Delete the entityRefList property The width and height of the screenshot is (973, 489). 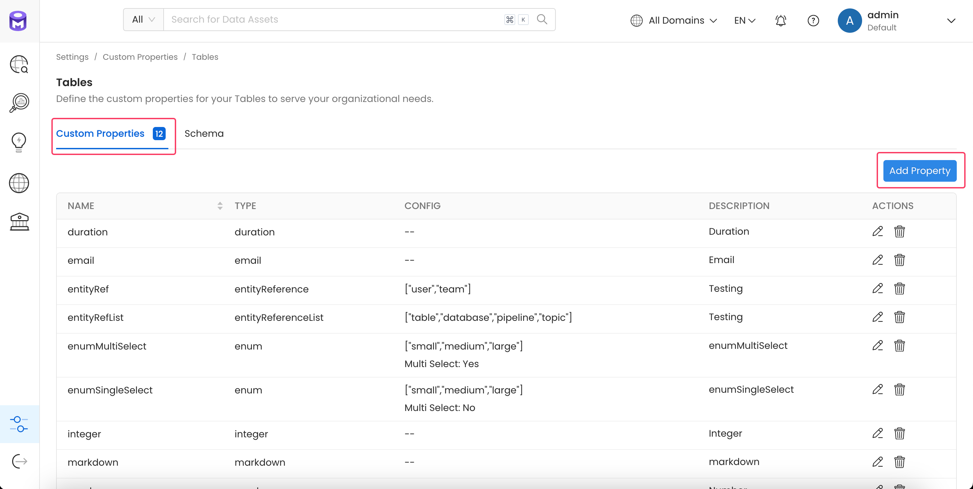click(899, 317)
